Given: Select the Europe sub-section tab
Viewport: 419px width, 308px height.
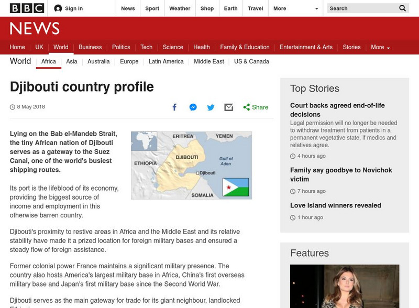Looking at the screenshot, I should (x=129, y=61).
